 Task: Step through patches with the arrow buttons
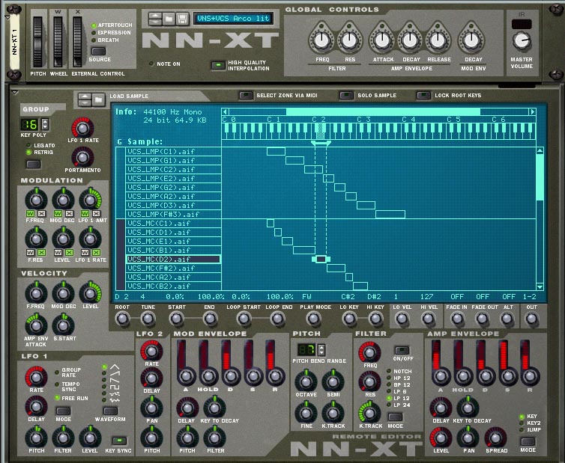(155, 19)
